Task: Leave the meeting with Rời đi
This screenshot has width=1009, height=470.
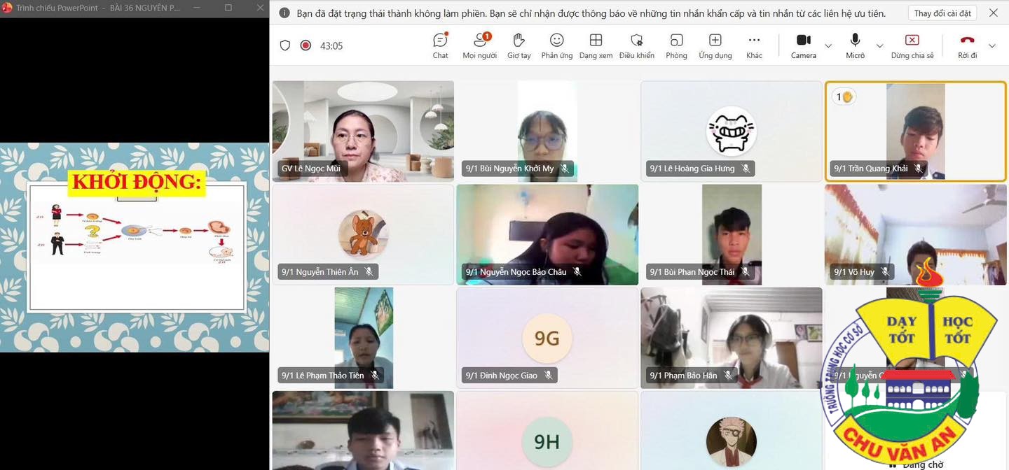Action: [967, 45]
